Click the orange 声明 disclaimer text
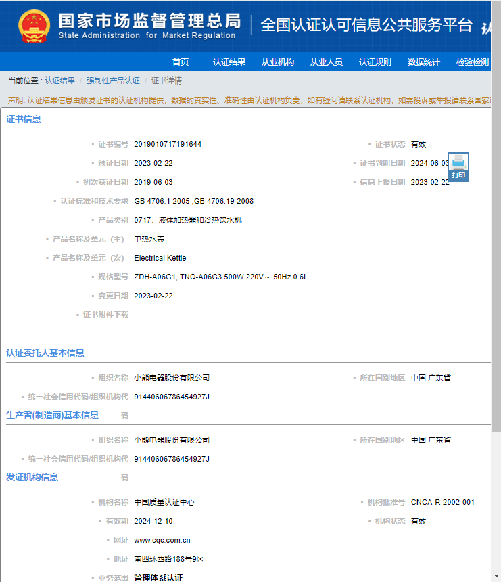 tap(249, 100)
